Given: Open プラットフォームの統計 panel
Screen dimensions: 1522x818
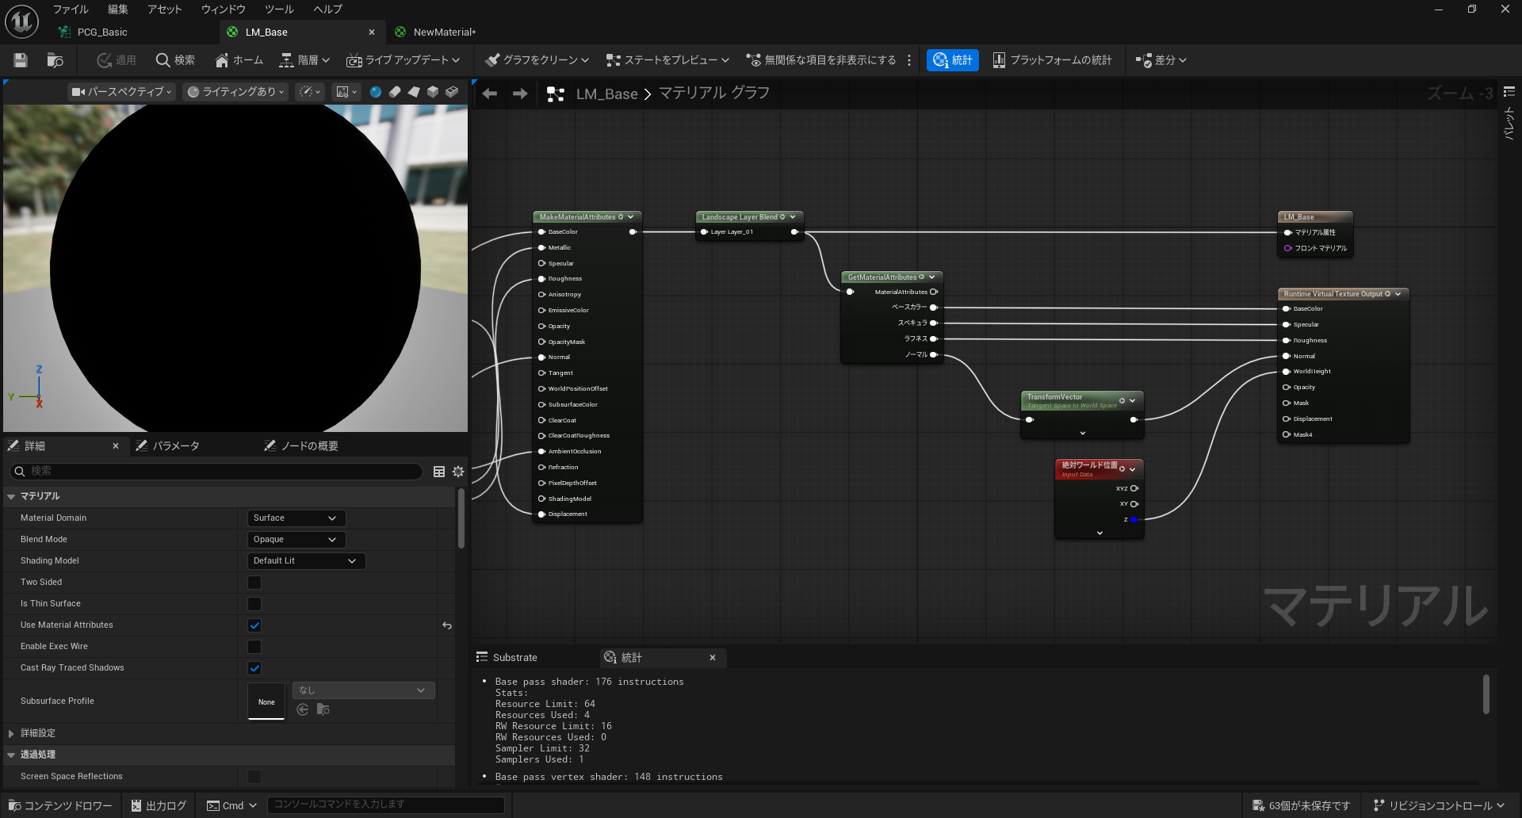Looking at the screenshot, I should 1054,59.
